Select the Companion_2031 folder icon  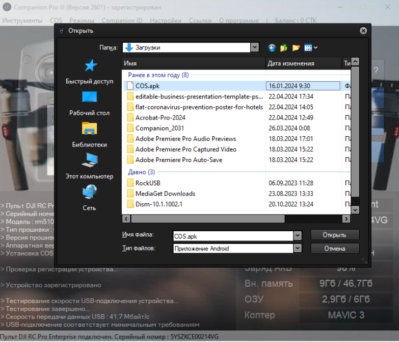[x=130, y=128]
